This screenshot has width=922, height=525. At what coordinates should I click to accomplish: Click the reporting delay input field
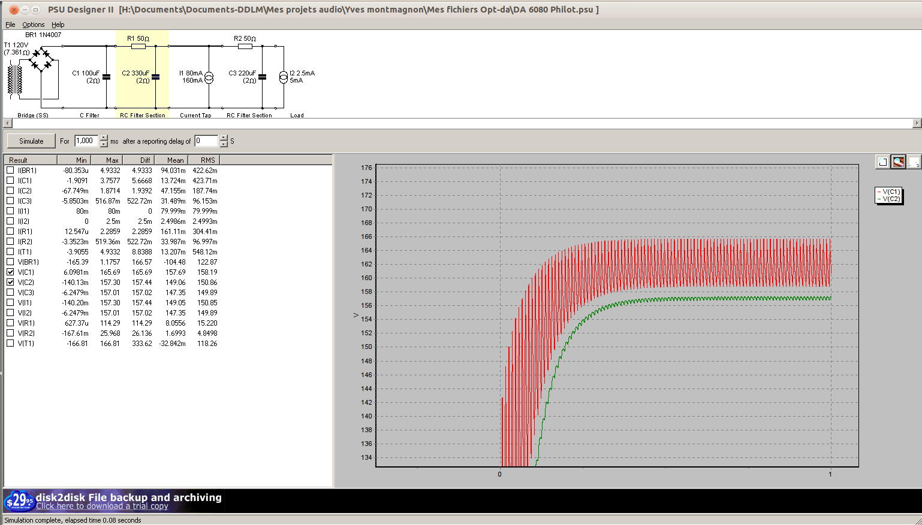click(x=207, y=141)
